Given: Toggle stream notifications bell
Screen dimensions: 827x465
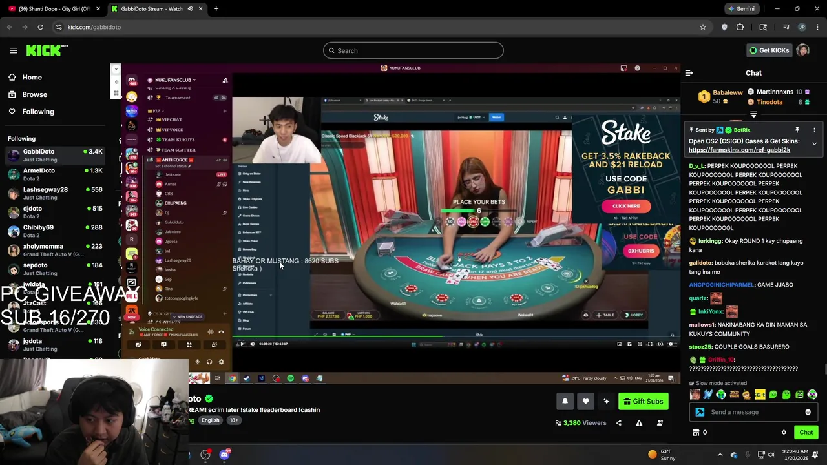Looking at the screenshot, I should click(565, 402).
